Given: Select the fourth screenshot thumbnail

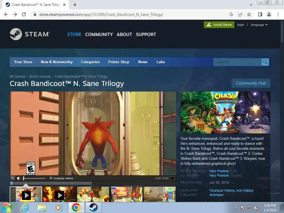Looking at the screenshot, I should coord(126,194).
